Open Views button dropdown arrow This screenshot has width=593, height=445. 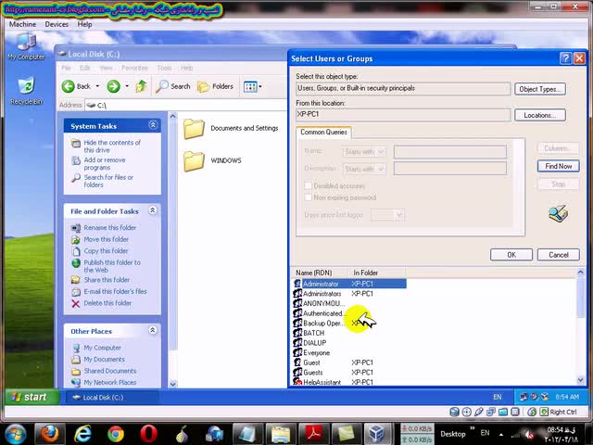(260, 86)
